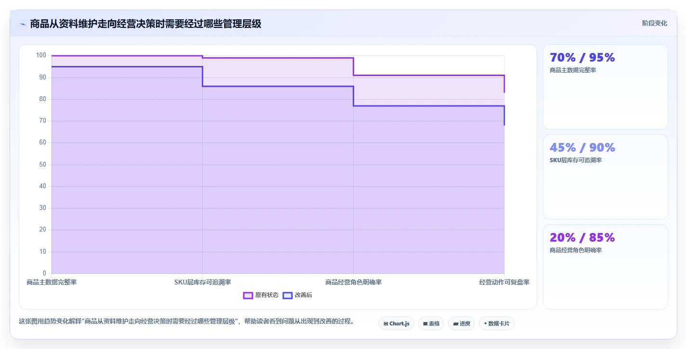
Task: Open the 70% / 95% 商品主数据完整率 card
Action: pos(605,87)
